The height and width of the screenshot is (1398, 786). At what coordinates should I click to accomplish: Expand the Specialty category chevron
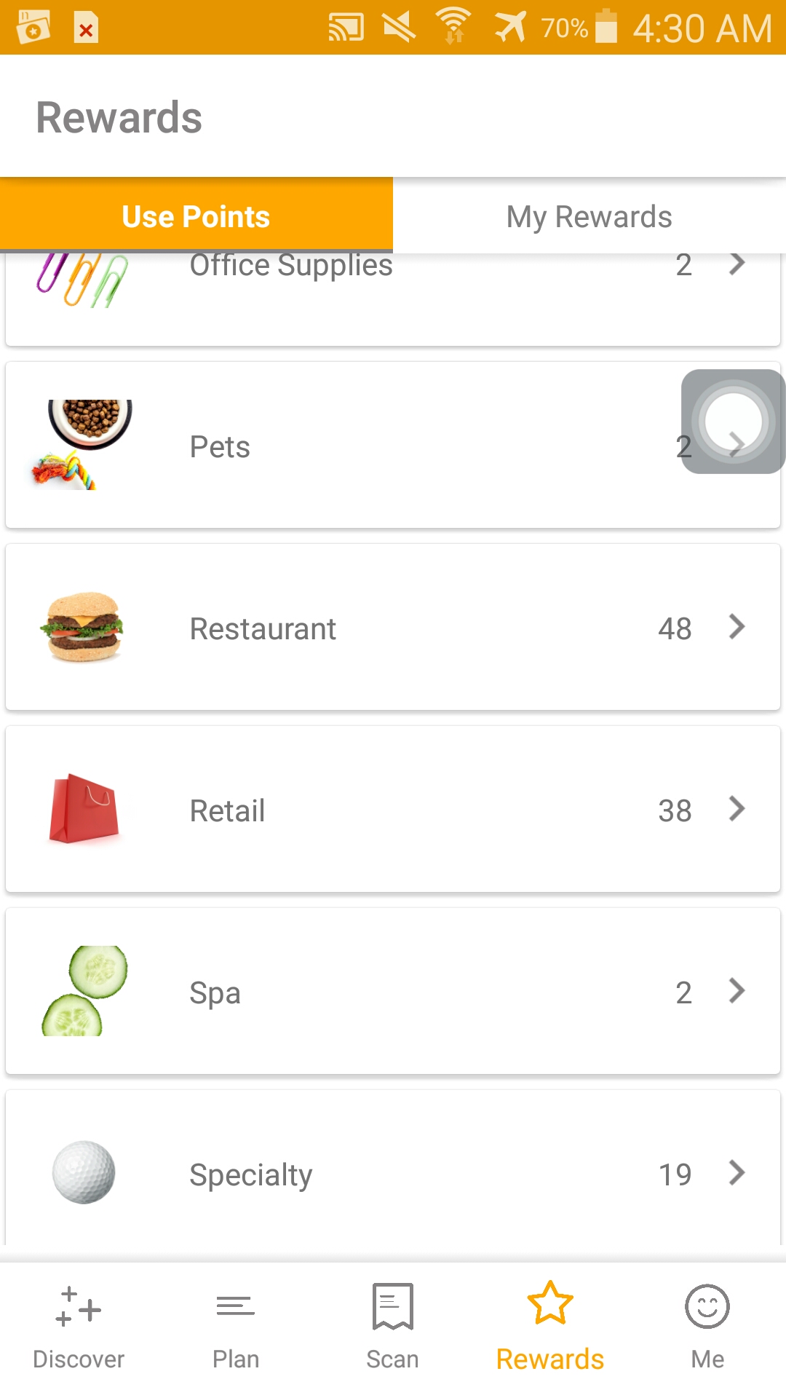[737, 1173]
